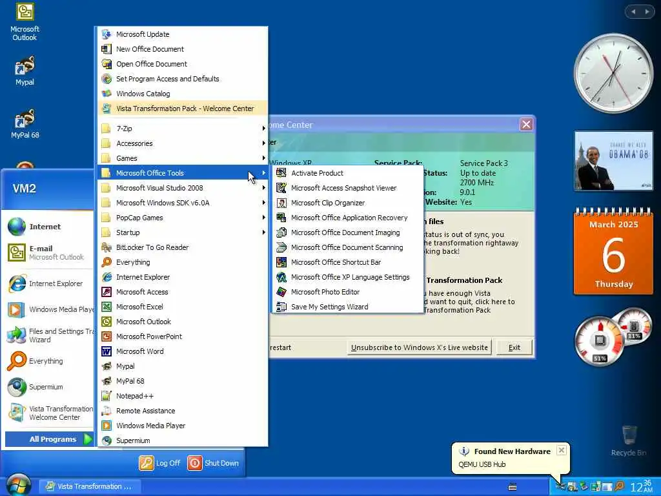Close the Found New Hardware balloon

point(562,450)
